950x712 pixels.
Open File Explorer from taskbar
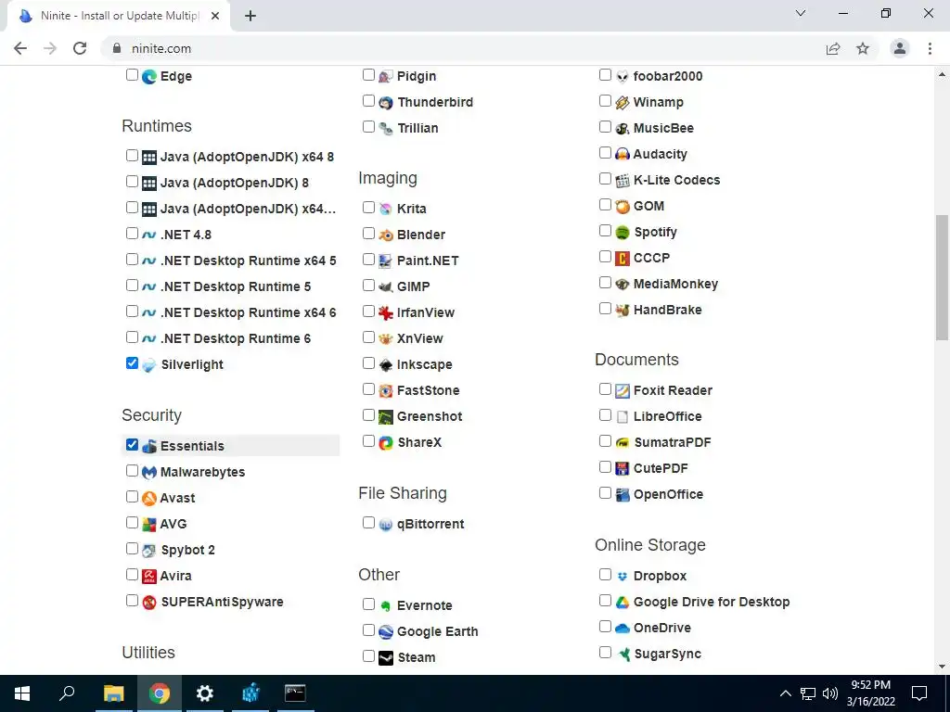click(x=113, y=693)
